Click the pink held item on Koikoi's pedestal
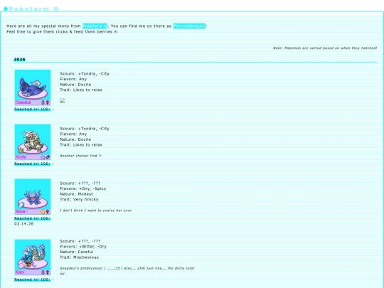384x288 pixels. pyautogui.click(x=21, y=265)
